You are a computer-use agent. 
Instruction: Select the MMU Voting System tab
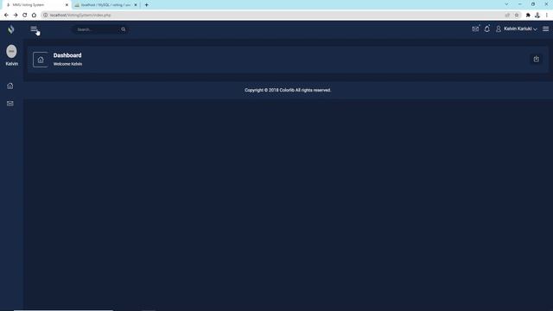pos(35,5)
